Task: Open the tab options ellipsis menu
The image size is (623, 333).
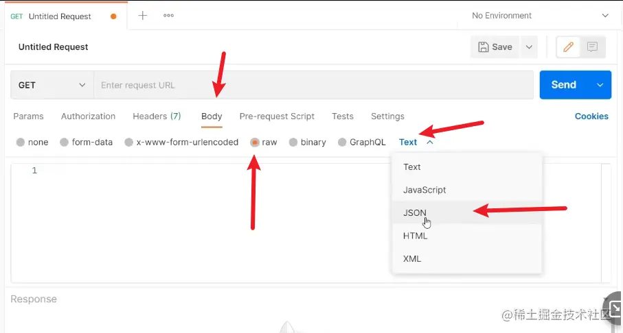Action: [x=168, y=16]
